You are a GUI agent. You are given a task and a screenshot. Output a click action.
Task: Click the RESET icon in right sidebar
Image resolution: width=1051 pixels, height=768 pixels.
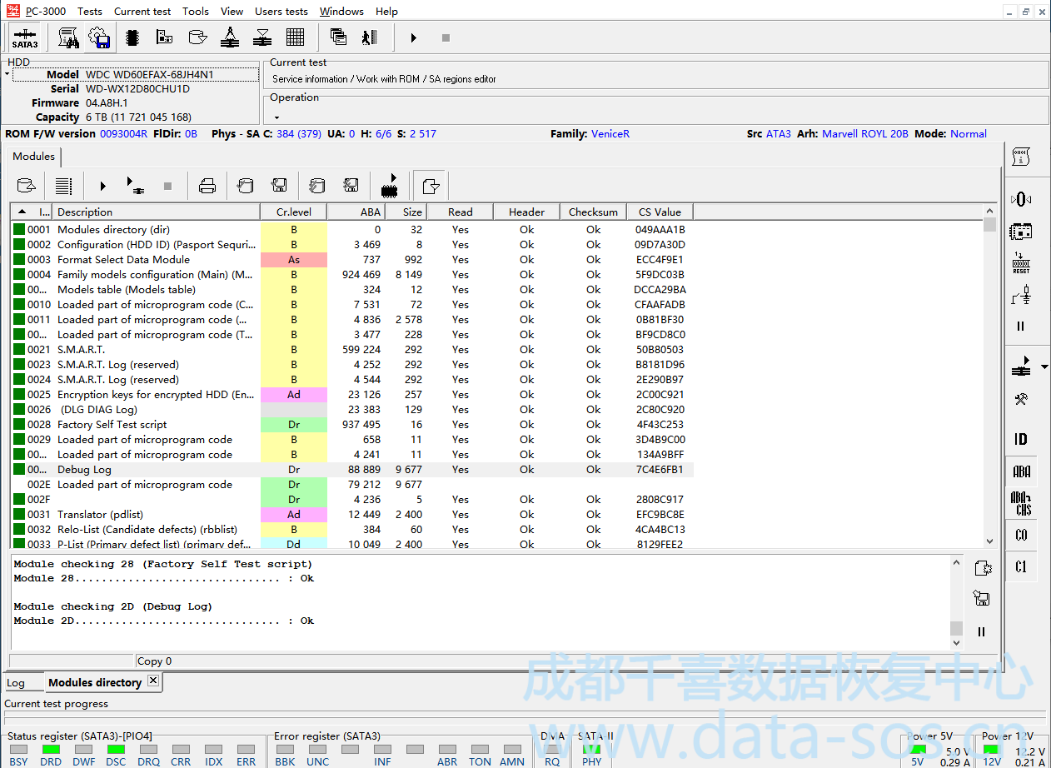point(1021,263)
